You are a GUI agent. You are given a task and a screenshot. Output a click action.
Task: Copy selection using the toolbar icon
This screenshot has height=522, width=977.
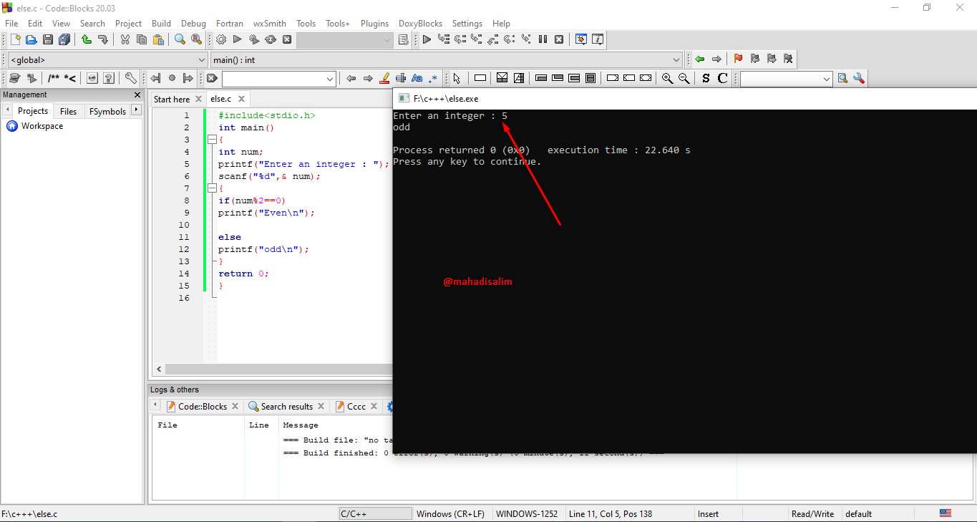tap(141, 40)
